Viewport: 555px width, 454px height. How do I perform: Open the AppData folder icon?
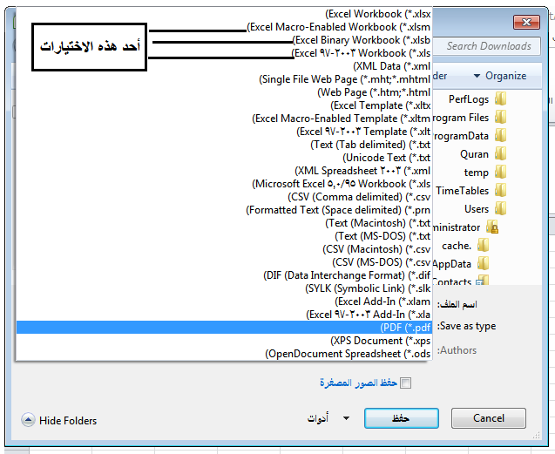coord(484,264)
